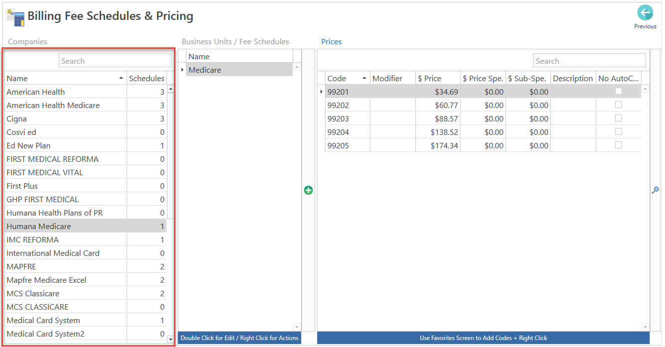
Task: Click the Fee Schedules Name column header
Action: [239, 56]
